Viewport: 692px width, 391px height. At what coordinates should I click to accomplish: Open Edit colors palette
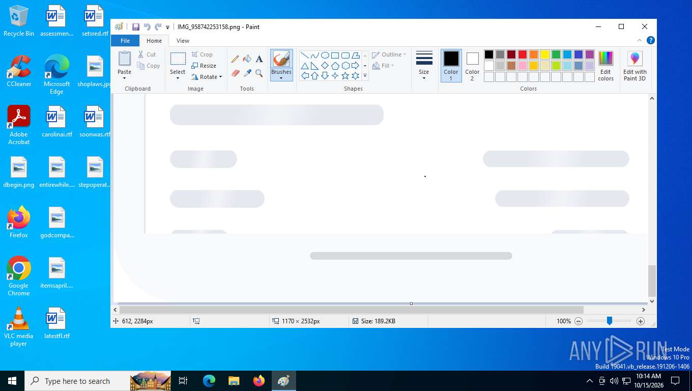605,66
